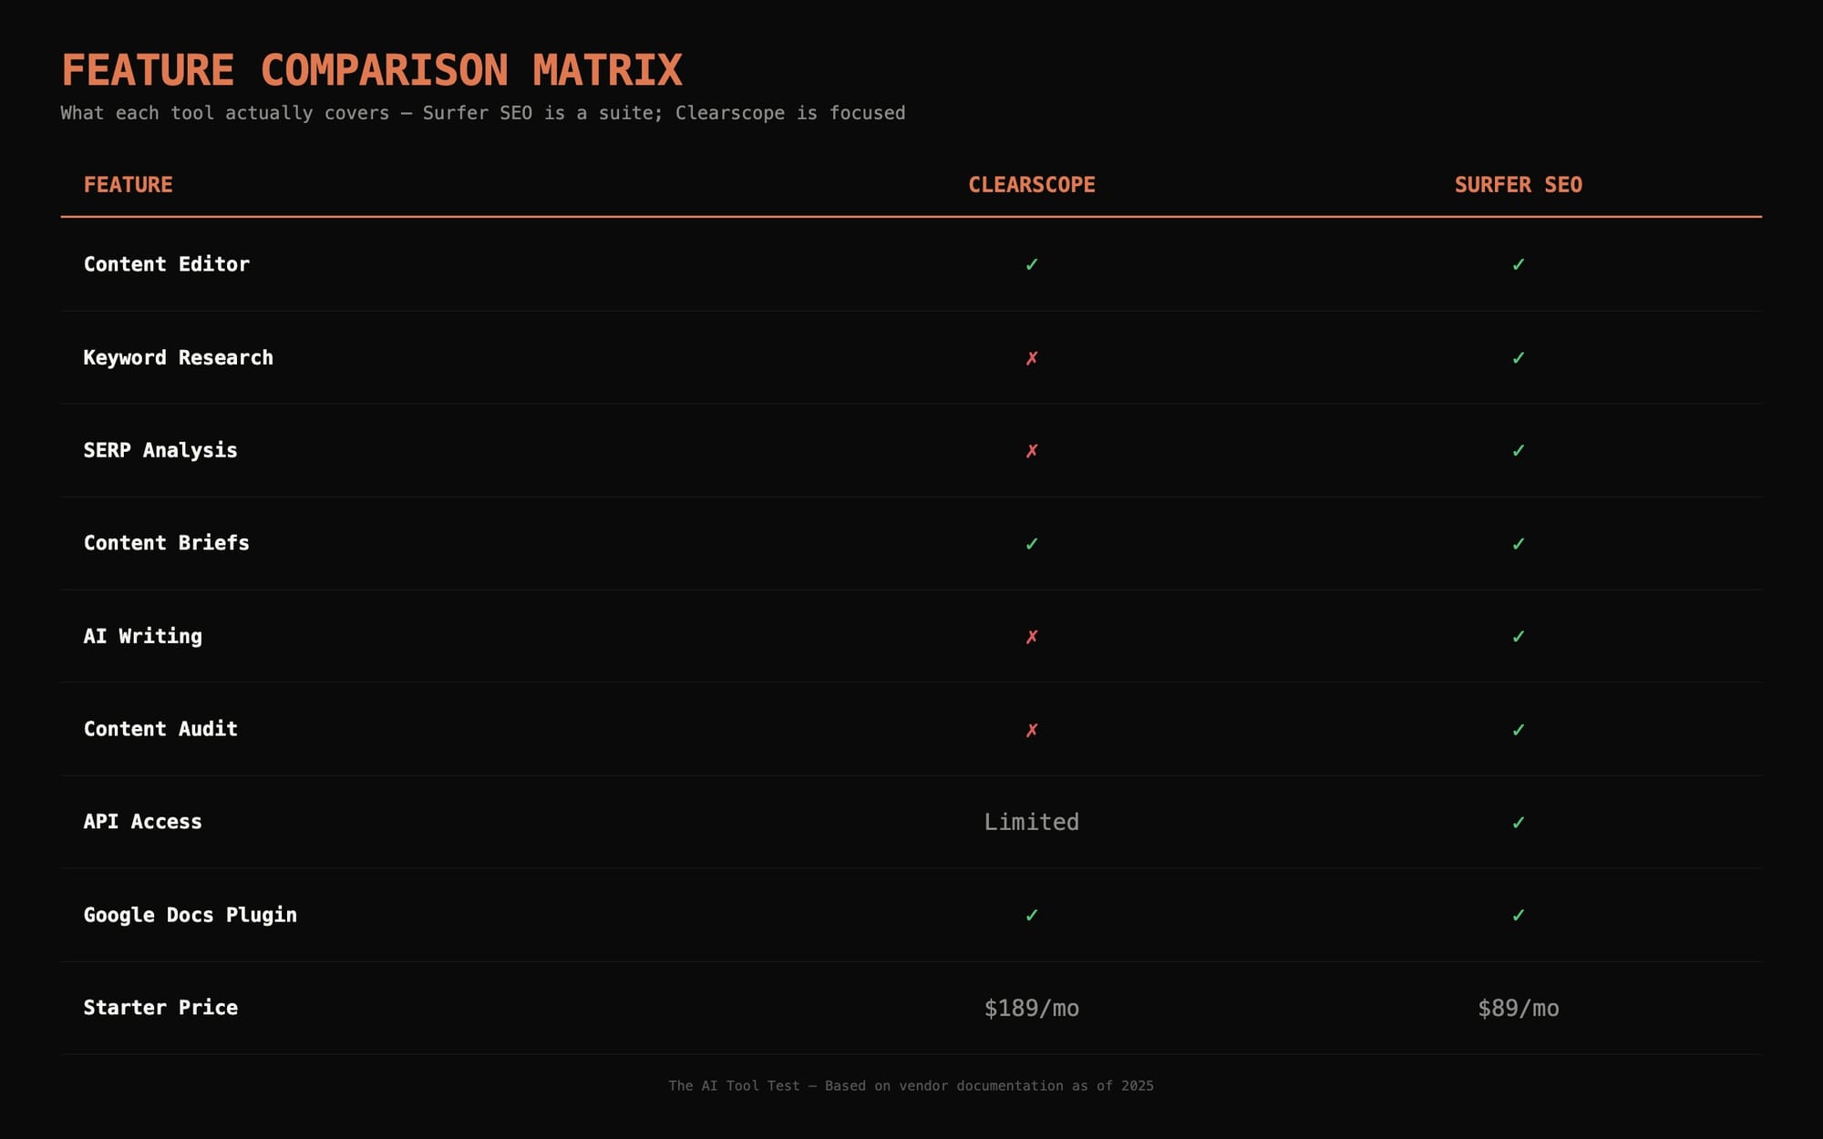1823x1139 pixels.
Task: Click the 'Keyword Research' row label
Action: click(179, 357)
